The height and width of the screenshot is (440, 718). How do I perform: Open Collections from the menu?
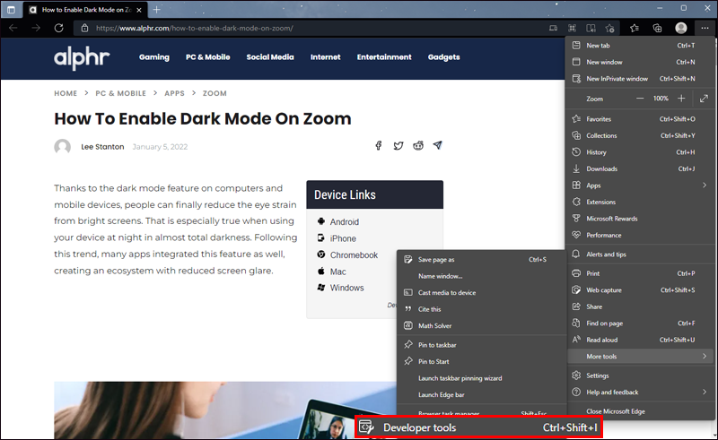(x=641, y=135)
